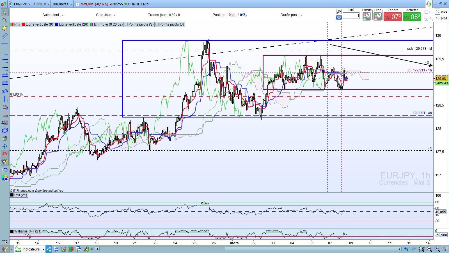The width and height of the screenshot is (449, 253).
Task: Click the Qté quantity input field
Action: (x=351, y=16)
